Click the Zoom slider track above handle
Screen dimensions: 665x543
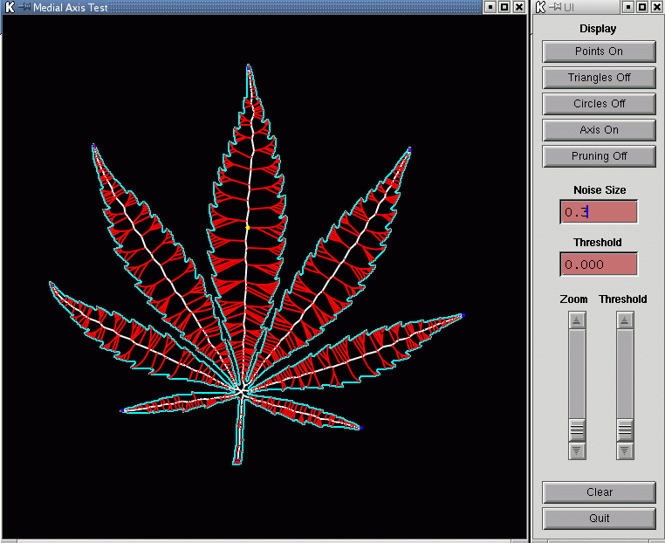coord(577,374)
